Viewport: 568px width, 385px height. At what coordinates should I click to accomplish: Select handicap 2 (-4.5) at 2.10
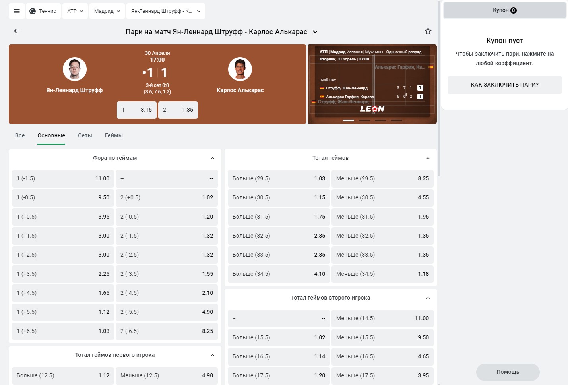167,293
